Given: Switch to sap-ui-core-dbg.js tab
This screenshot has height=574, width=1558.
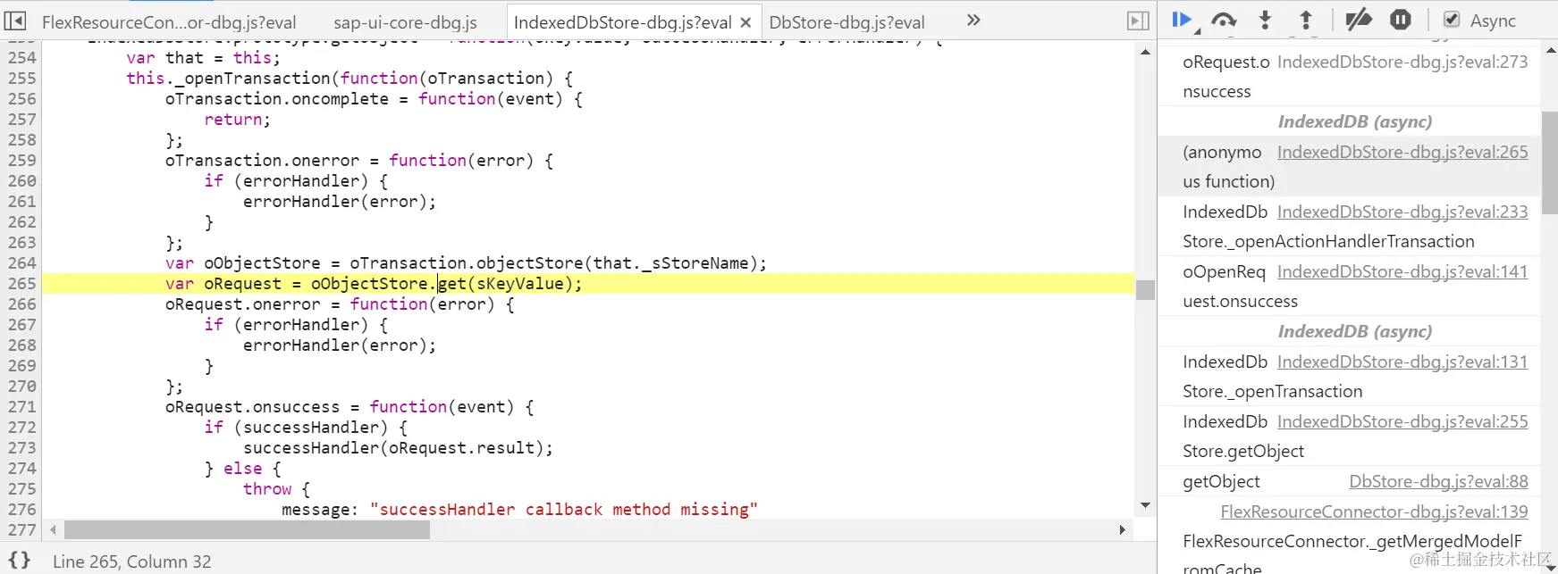Looking at the screenshot, I should pyautogui.click(x=405, y=22).
